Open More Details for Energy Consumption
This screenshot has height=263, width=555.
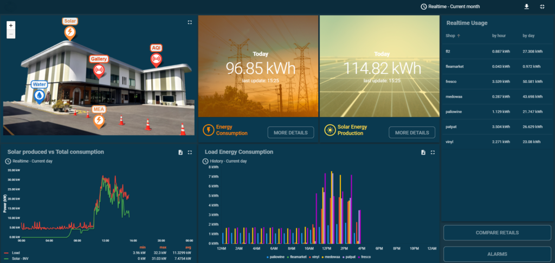[291, 132]
